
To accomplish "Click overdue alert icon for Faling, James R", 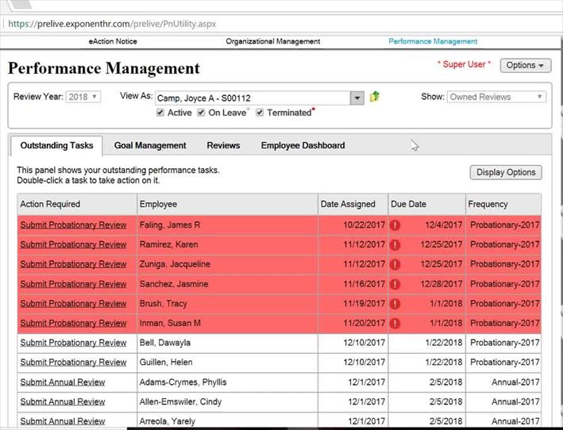I will pyautogui.click(x=395, y=225).
